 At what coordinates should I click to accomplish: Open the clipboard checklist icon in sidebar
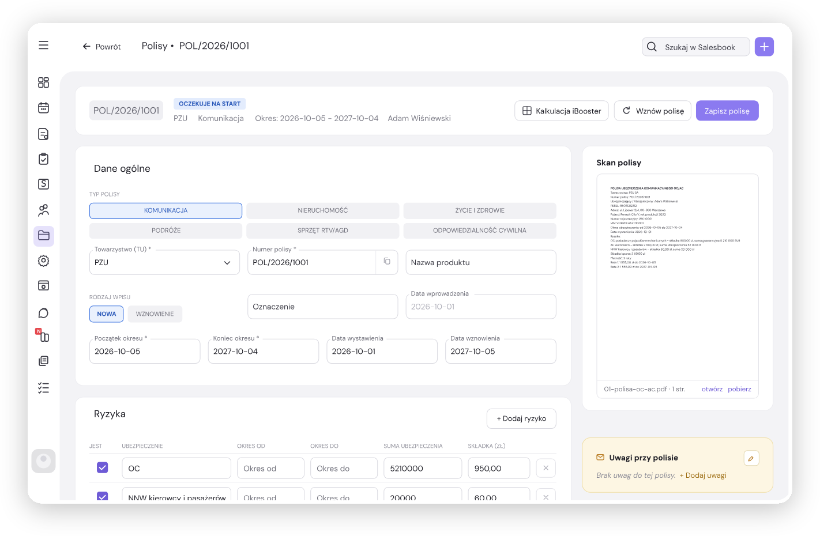[43, 159]
